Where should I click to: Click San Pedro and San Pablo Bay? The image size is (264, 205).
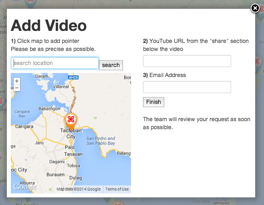pyautogui.click(x=101, y=141)
